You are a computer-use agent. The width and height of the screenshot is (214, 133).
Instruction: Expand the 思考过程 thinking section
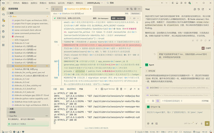click(x=150, y=71)
